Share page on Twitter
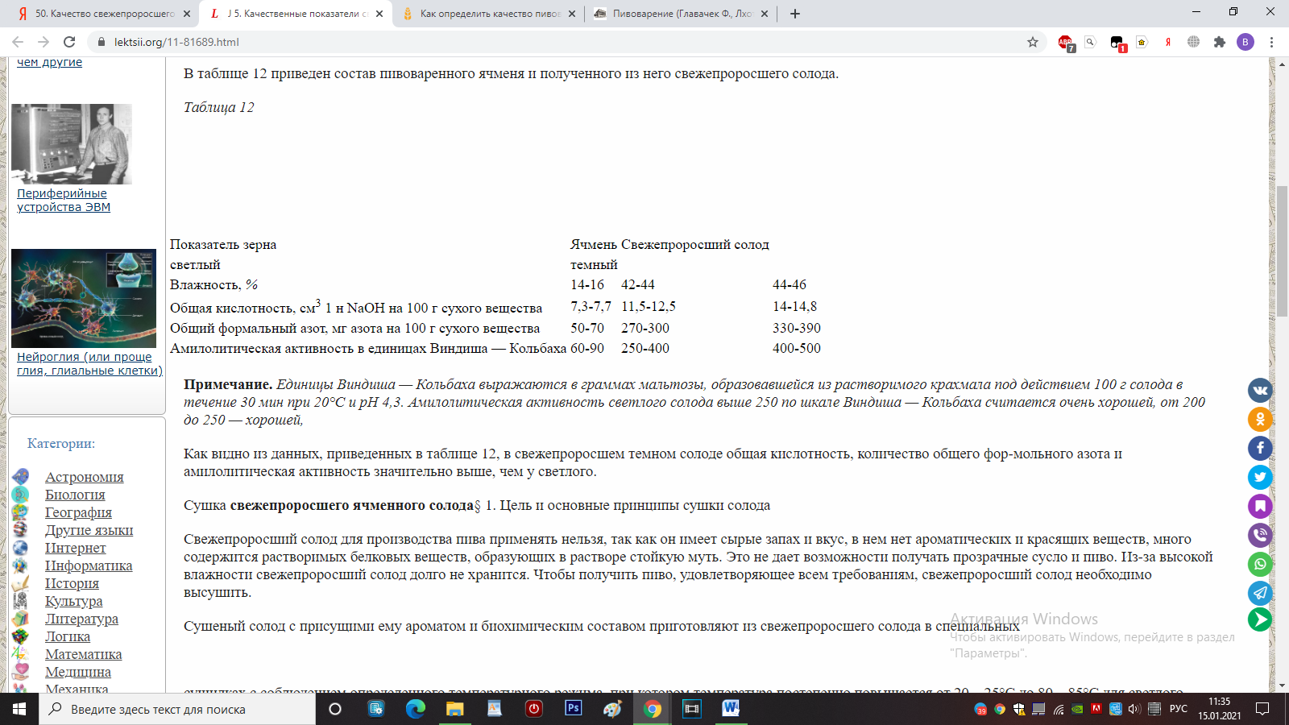Viewport: 1289px width, 725px height. 1260,478
